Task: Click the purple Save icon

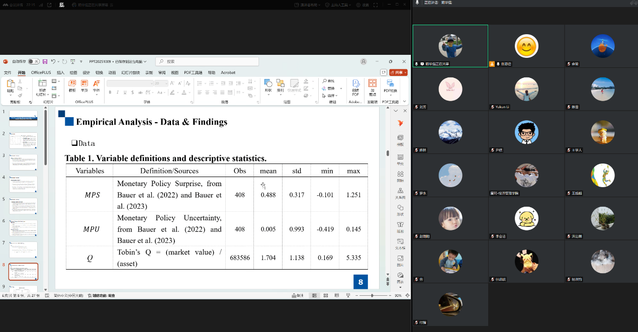Action: (x=45, y=61)
